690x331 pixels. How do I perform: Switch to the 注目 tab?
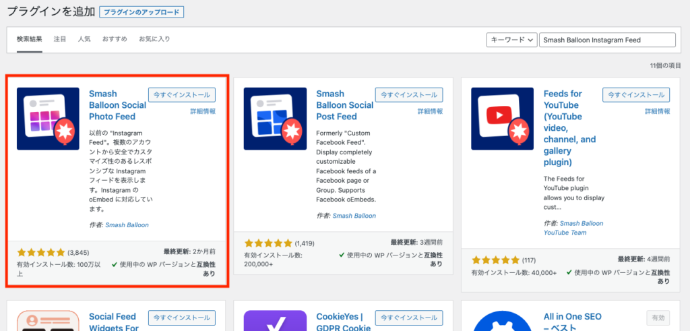pyautogui.click(x=60, y=39)
